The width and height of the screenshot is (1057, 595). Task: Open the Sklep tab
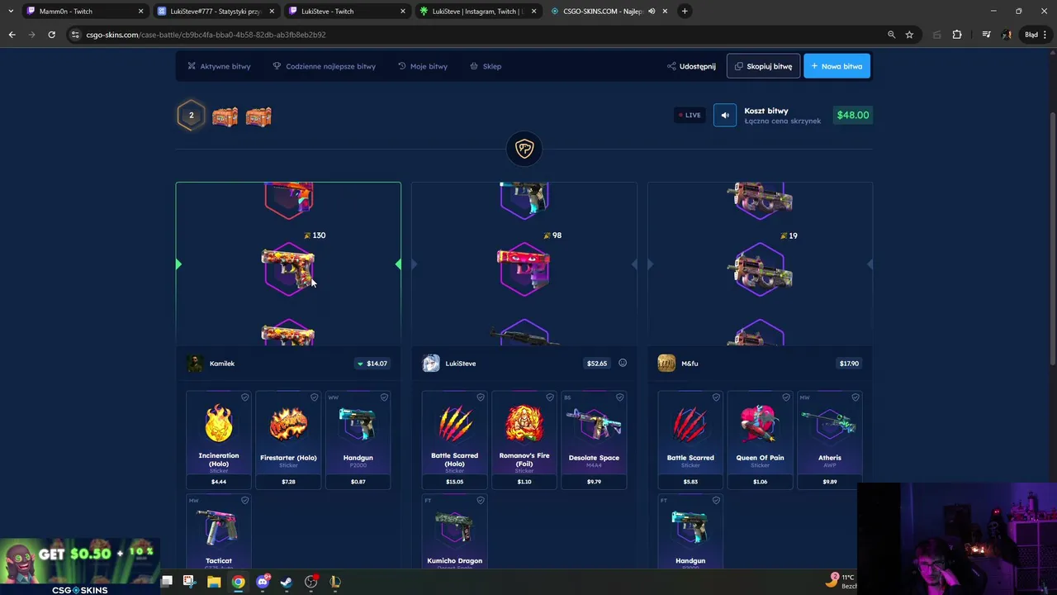coord(486,66)
